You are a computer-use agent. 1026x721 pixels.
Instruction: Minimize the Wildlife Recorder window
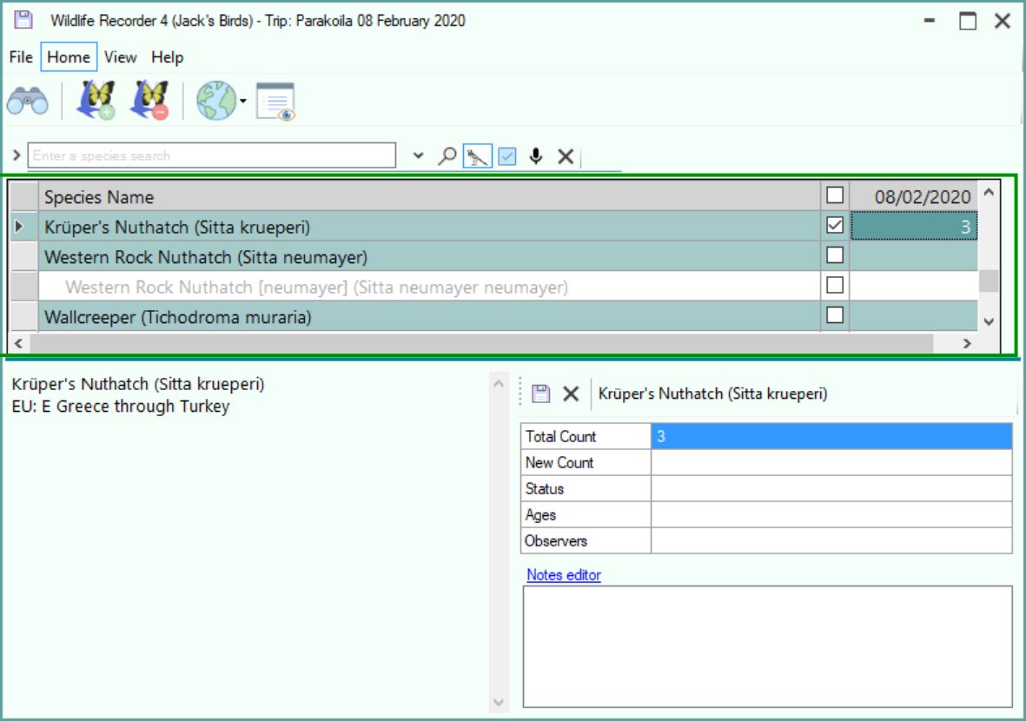point(930,20)
